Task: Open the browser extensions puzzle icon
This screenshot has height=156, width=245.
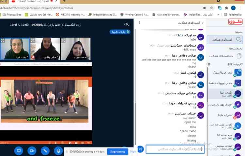Action: click(226, 7)
